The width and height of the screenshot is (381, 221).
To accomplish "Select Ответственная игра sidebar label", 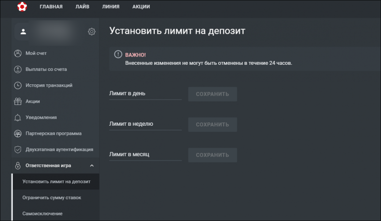I will click(x=49, y=166).
